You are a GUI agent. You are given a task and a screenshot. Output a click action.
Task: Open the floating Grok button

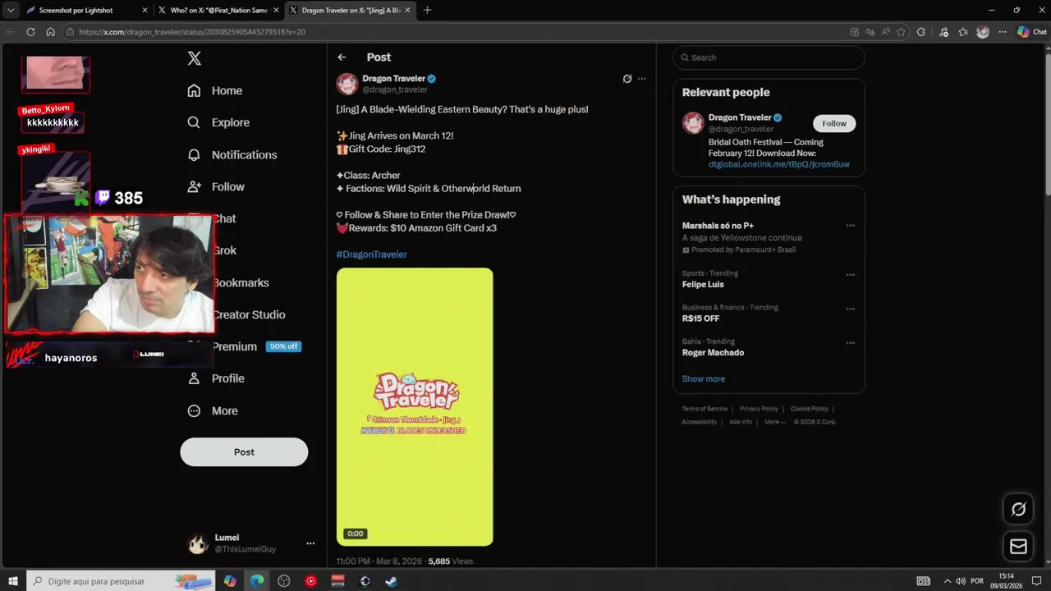click(x=1018, y=509)
